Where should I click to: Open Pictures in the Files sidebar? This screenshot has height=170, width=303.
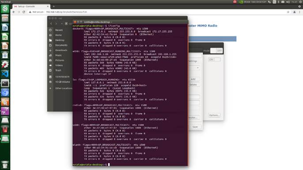coord(60,60)
